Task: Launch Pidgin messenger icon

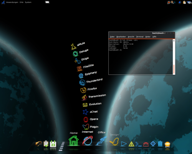Action: pos(86,127)
